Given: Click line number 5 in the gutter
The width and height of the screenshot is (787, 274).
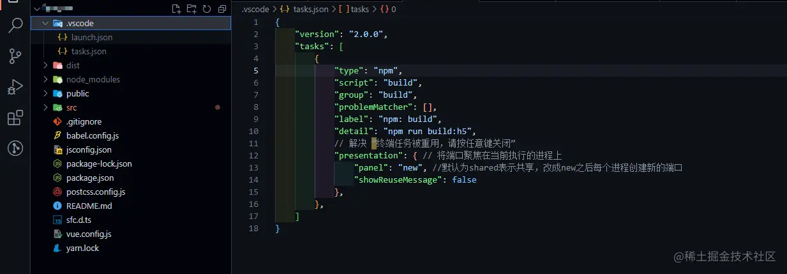Looking at the screenshot, I should tap(256, 71).
